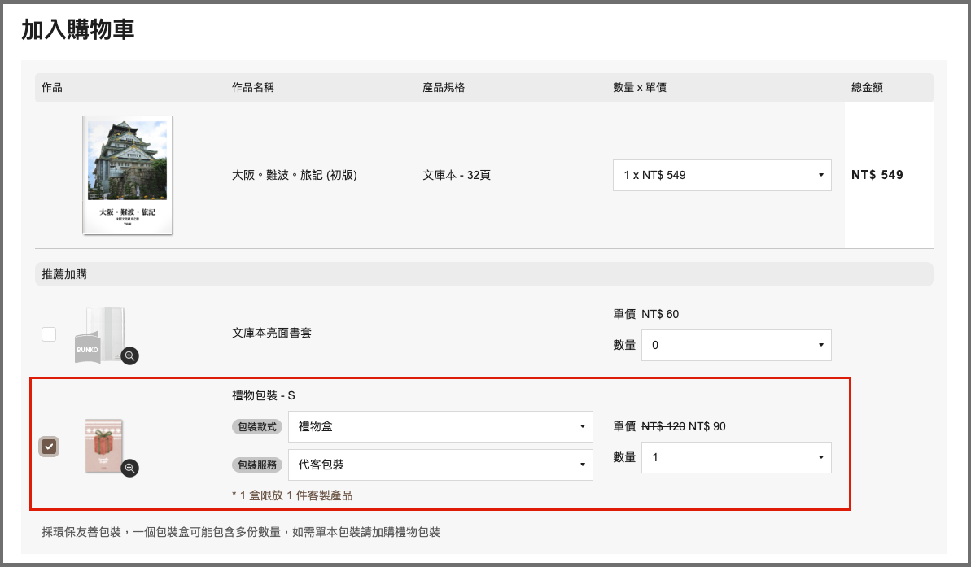Click the 文庫本亮面書套 product name

pos(272,333)
